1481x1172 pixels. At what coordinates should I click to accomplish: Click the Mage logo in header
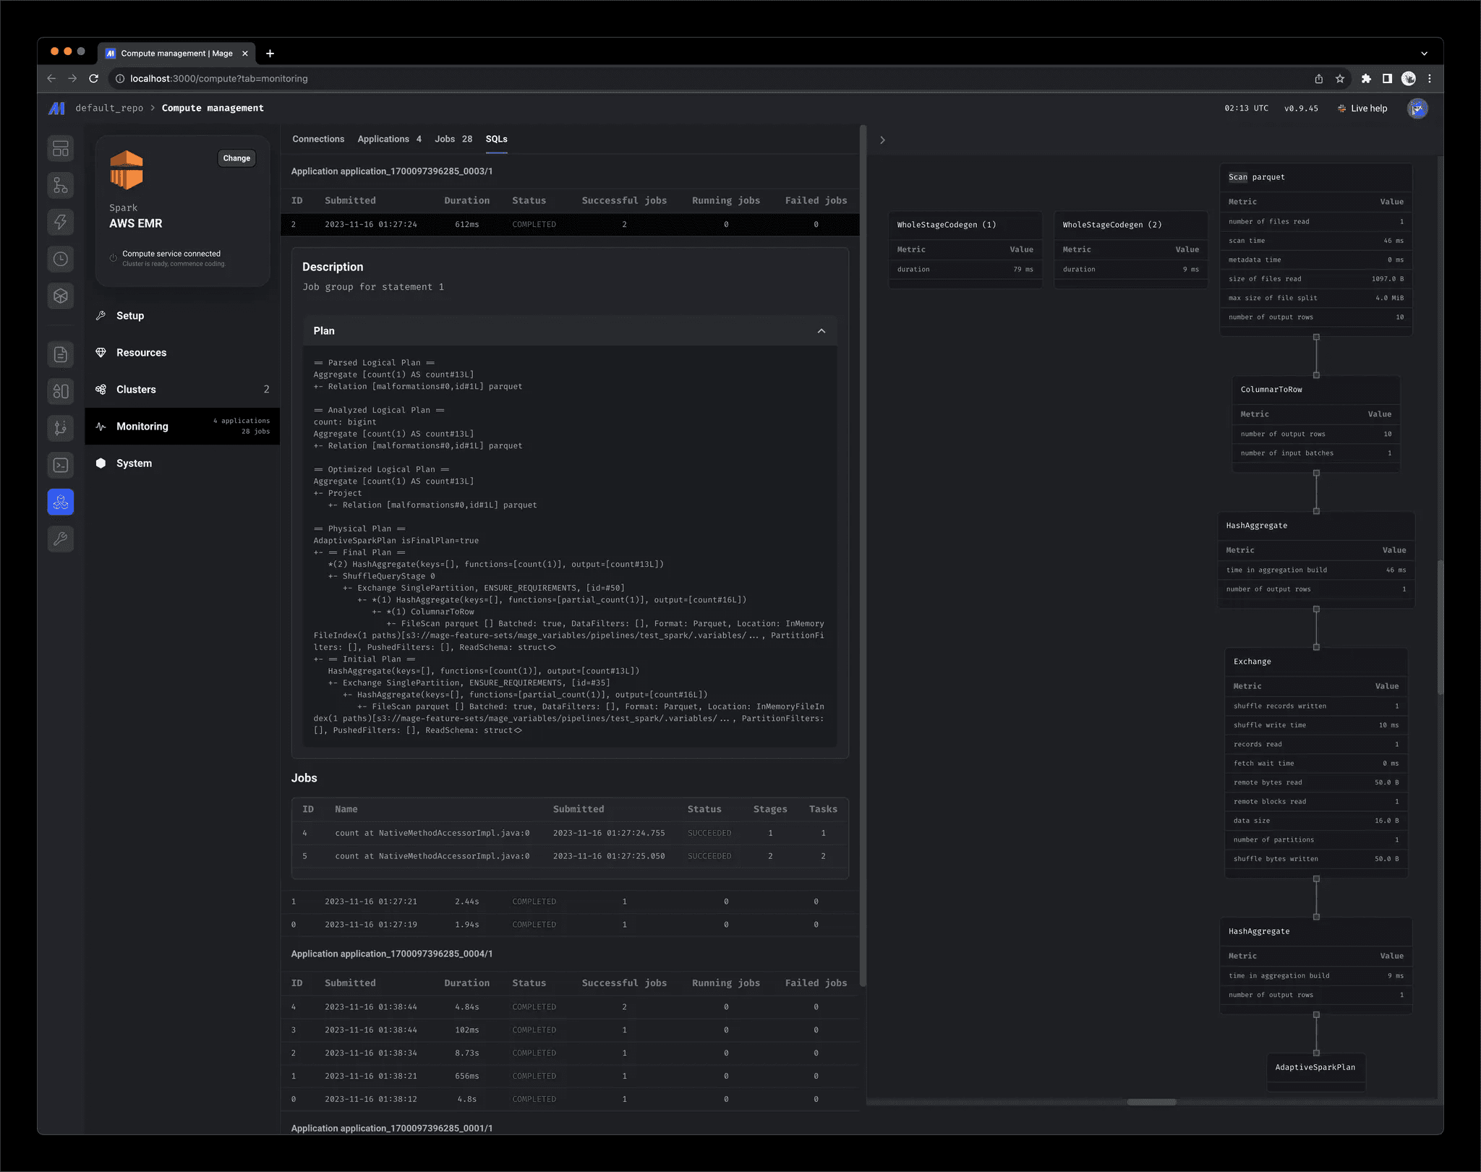(56, 108)
